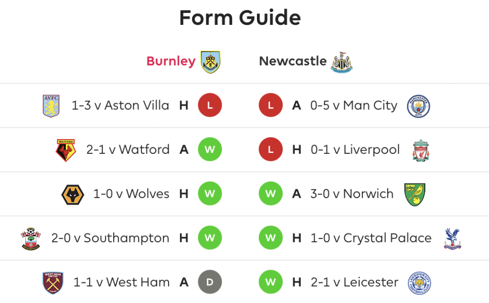The width and height of the screenshot is (489, 303).
Task: Open the 0-5 v Man City result
Action: tap(354, 106)
